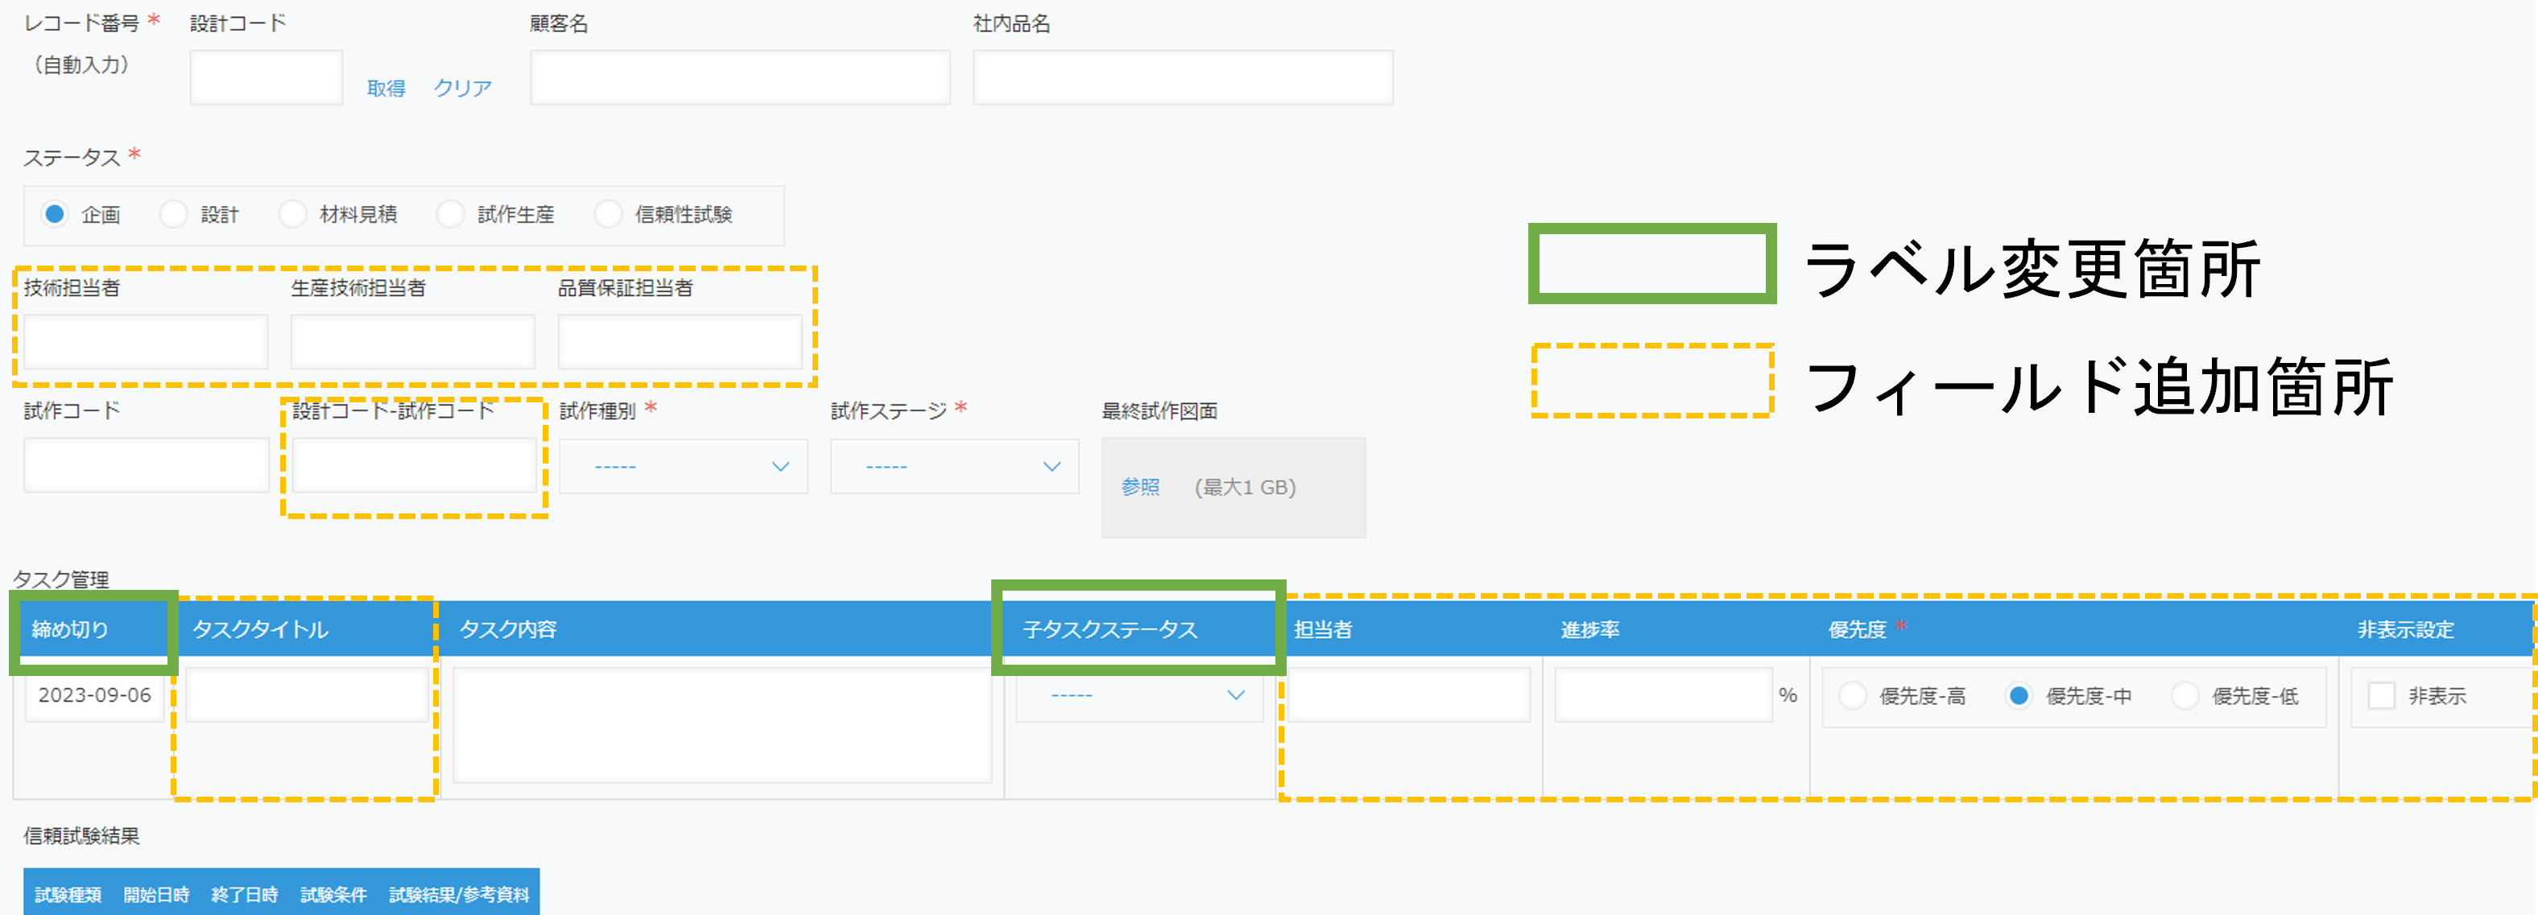
Task: Select the 設計 status radio button
Action: (x=173, y=214)
